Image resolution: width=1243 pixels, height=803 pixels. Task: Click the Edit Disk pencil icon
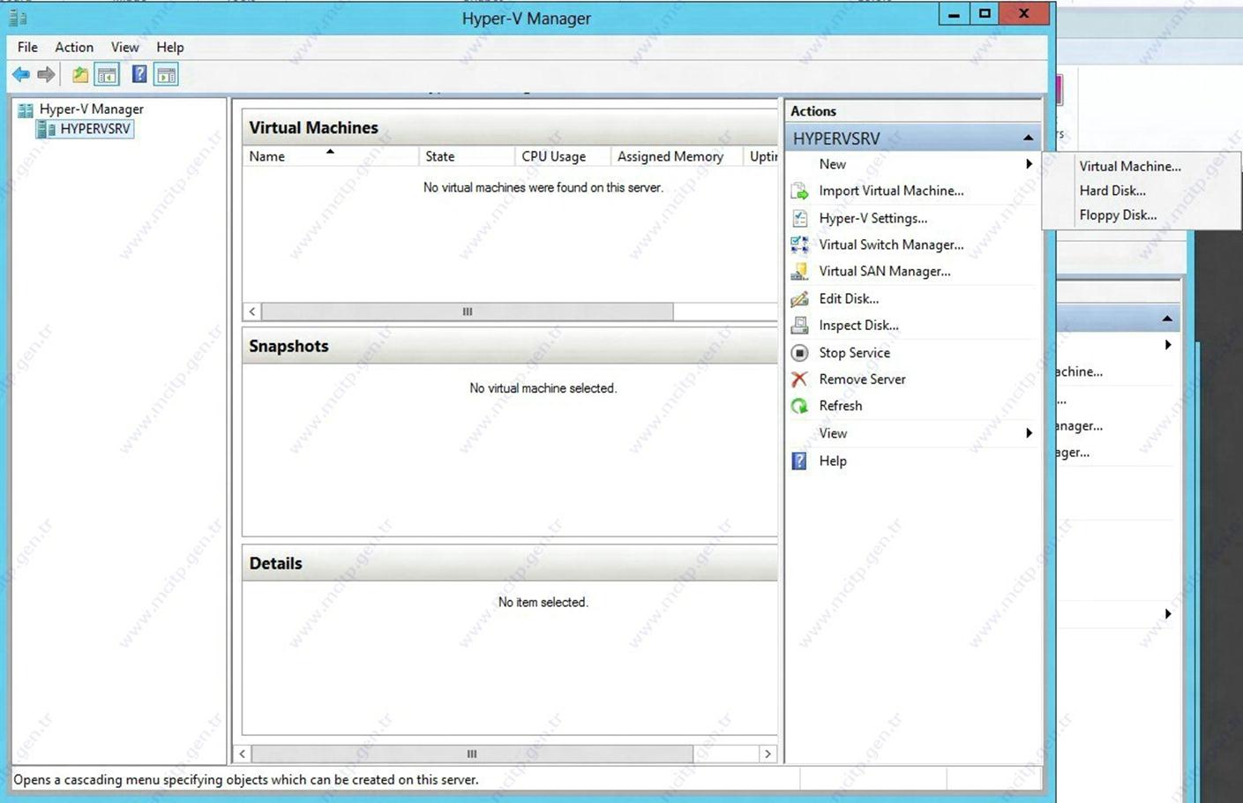coord(799,298)
